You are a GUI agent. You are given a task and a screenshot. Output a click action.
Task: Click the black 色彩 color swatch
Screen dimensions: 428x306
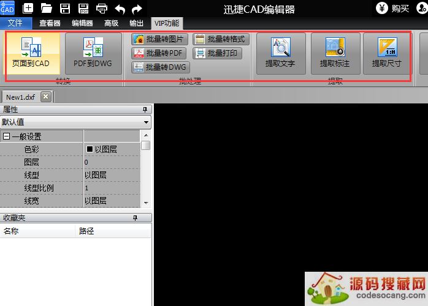pyautogui.click(x=90, y=149)
